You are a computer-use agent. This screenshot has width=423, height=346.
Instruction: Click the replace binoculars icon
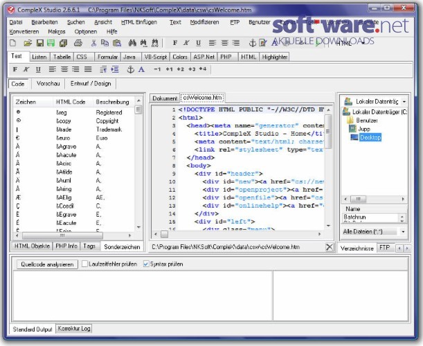154,43
